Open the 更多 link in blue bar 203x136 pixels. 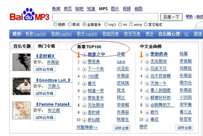(x=150, y=34)
